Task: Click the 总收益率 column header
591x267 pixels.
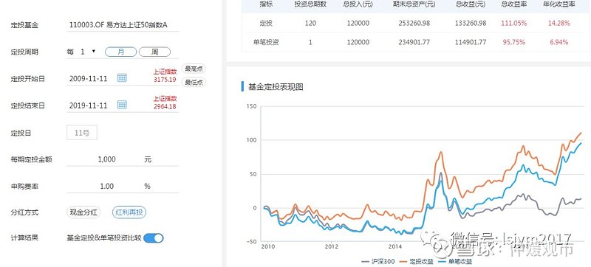Action: pos(513,4)
